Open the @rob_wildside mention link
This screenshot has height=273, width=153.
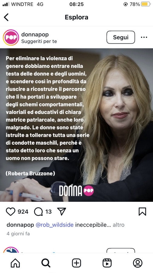tap(55, 225)
